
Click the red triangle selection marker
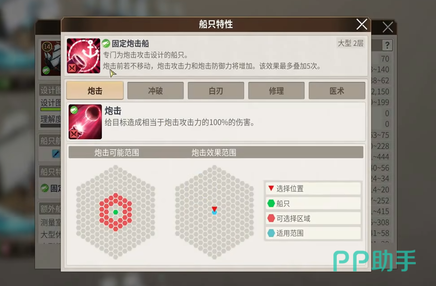click(x=214, y=209)
